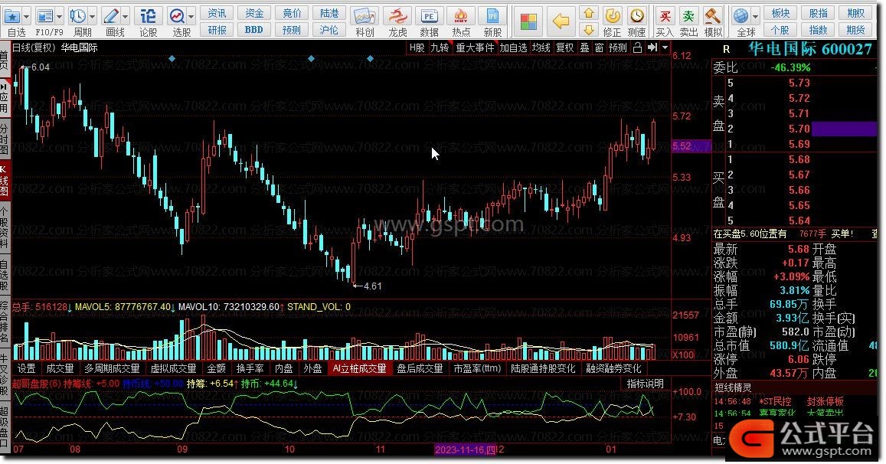Screen dimensions: 886x464
Task: Expand the 全球 globe dropdown arrow
Action: pos(756,16)
